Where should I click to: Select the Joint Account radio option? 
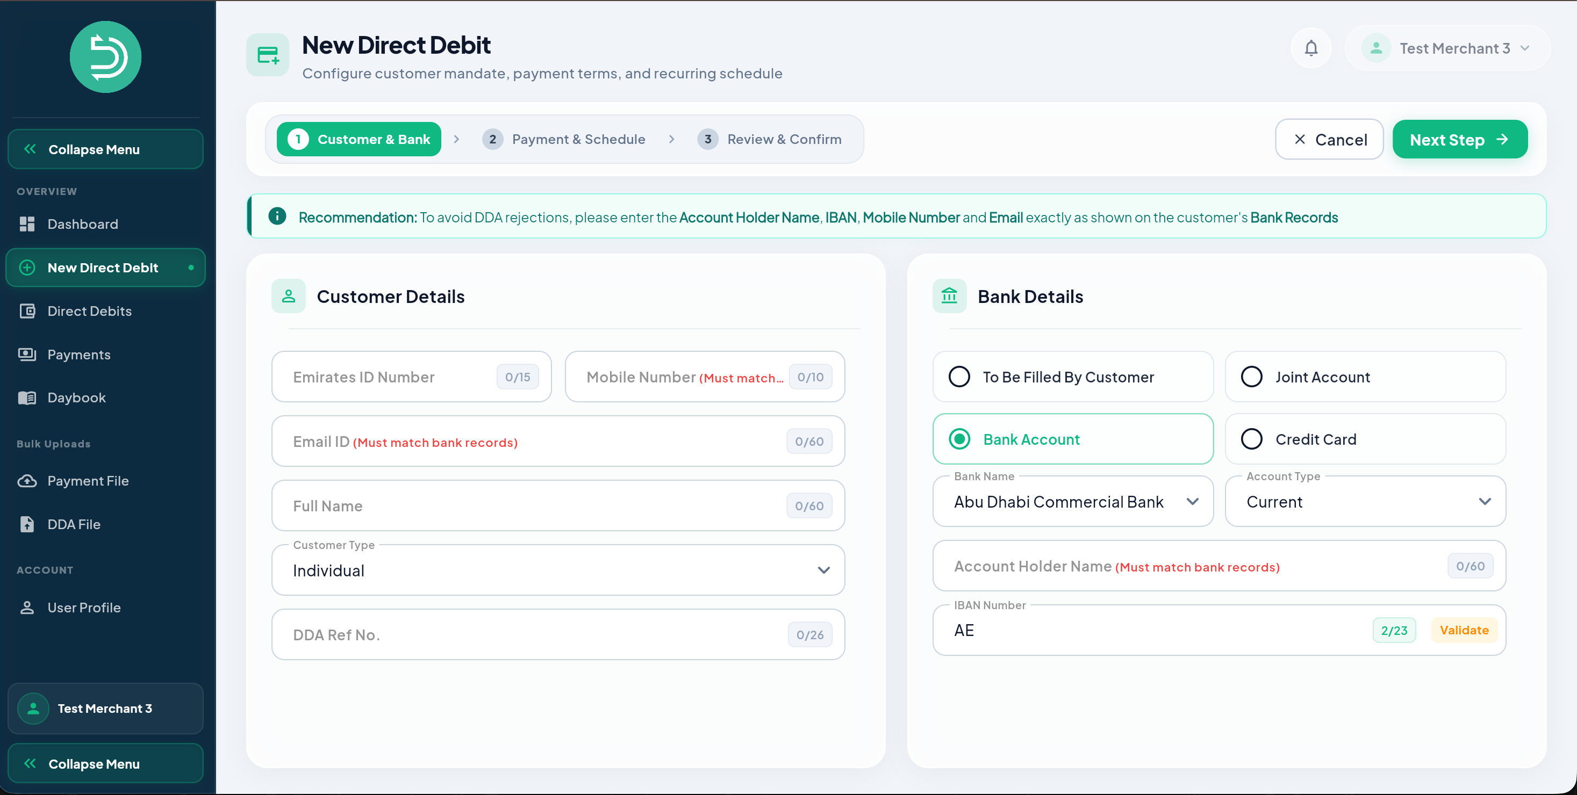tap(1365, 377)
